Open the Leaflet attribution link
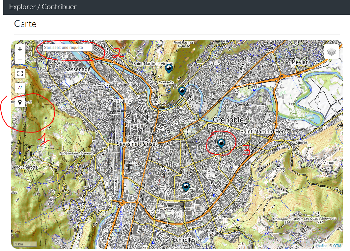 tap(321, 246)
